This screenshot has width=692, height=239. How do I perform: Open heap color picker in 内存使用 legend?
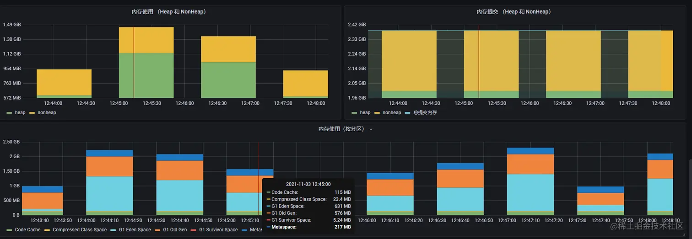click(9, 112)
